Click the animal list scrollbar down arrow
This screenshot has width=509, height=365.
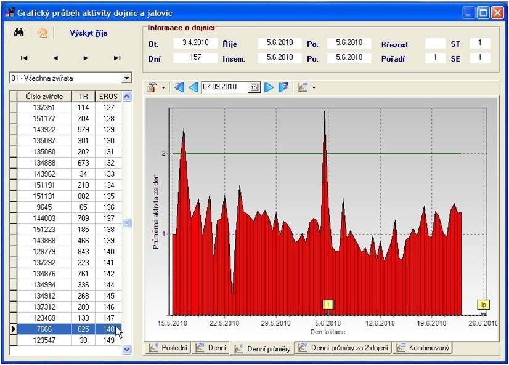127,349
